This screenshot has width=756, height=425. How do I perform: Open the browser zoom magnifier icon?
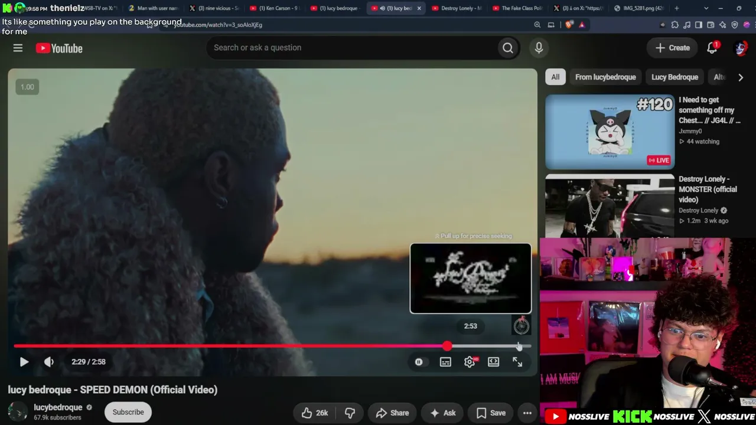point(537,25)
